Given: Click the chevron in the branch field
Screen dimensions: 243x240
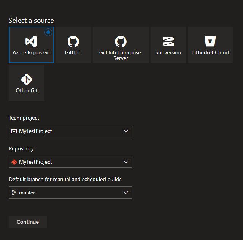Looking at the screenshot, I should (x=126, y=193).
